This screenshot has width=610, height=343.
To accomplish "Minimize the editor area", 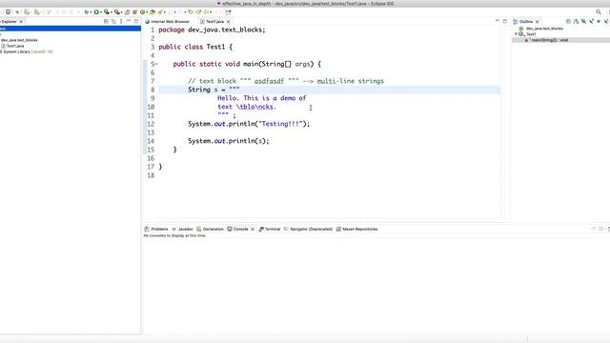I will coord(498,20).
